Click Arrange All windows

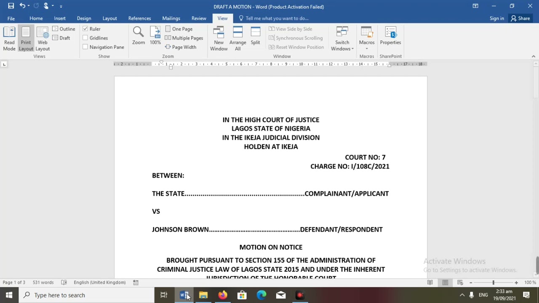pyautogui.click(x=238, y=39)
